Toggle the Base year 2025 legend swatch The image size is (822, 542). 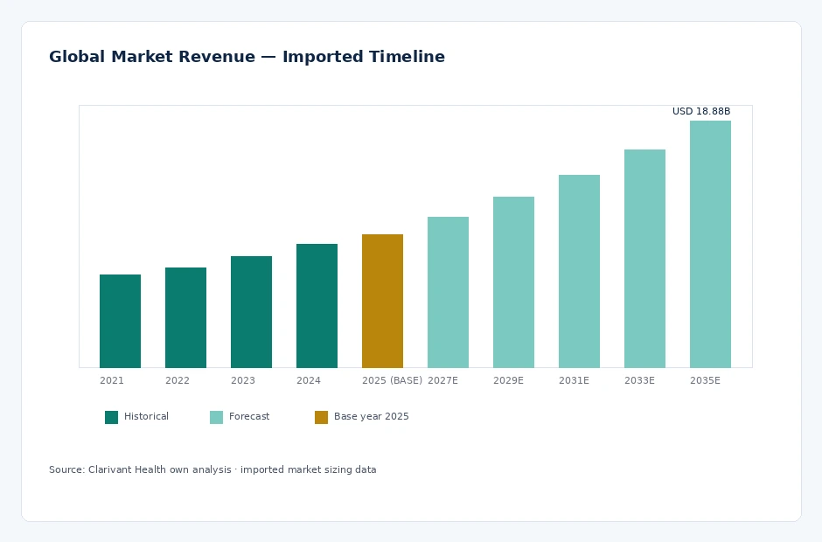(321, 417)
